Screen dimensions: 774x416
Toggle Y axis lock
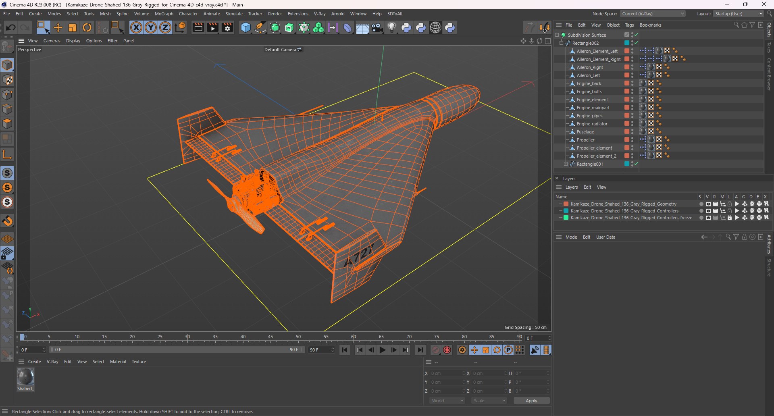151,27
